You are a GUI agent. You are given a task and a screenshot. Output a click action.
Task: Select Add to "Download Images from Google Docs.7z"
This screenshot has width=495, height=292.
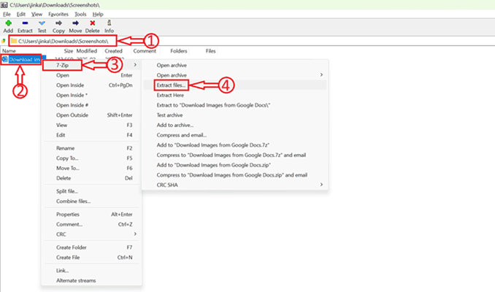[235, 145]
